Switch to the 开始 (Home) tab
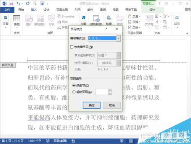Image resolution: width=191 pixels, height=144 pixels. coord(21,10)
